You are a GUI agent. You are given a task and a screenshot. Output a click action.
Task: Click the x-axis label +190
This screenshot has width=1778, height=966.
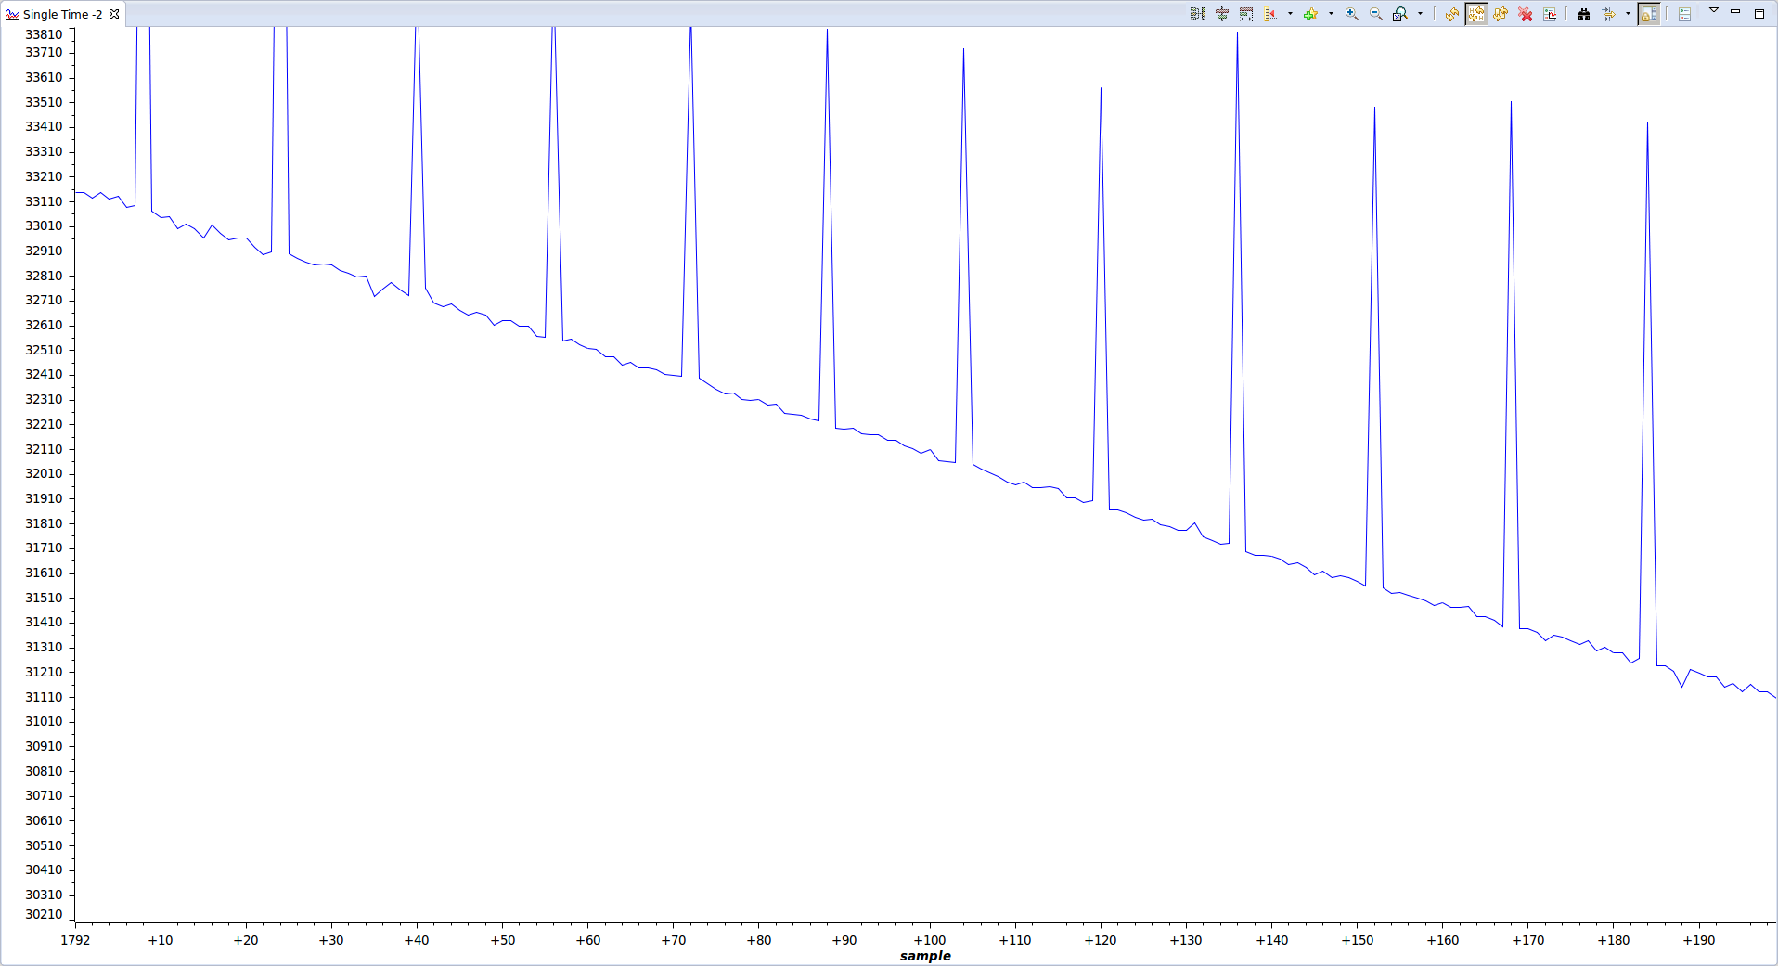1699,940
